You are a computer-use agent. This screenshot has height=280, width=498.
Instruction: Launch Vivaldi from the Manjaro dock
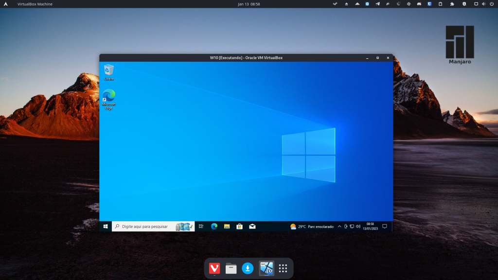[x=214, y=268]
